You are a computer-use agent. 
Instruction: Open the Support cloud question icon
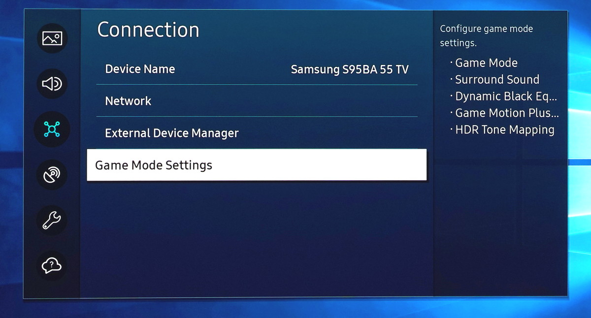[x=52, y=266]
